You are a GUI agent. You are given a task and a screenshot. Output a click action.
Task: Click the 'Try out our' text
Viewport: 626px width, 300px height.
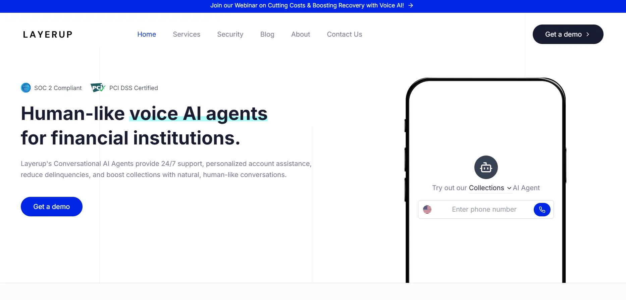(x=450, y=188)
